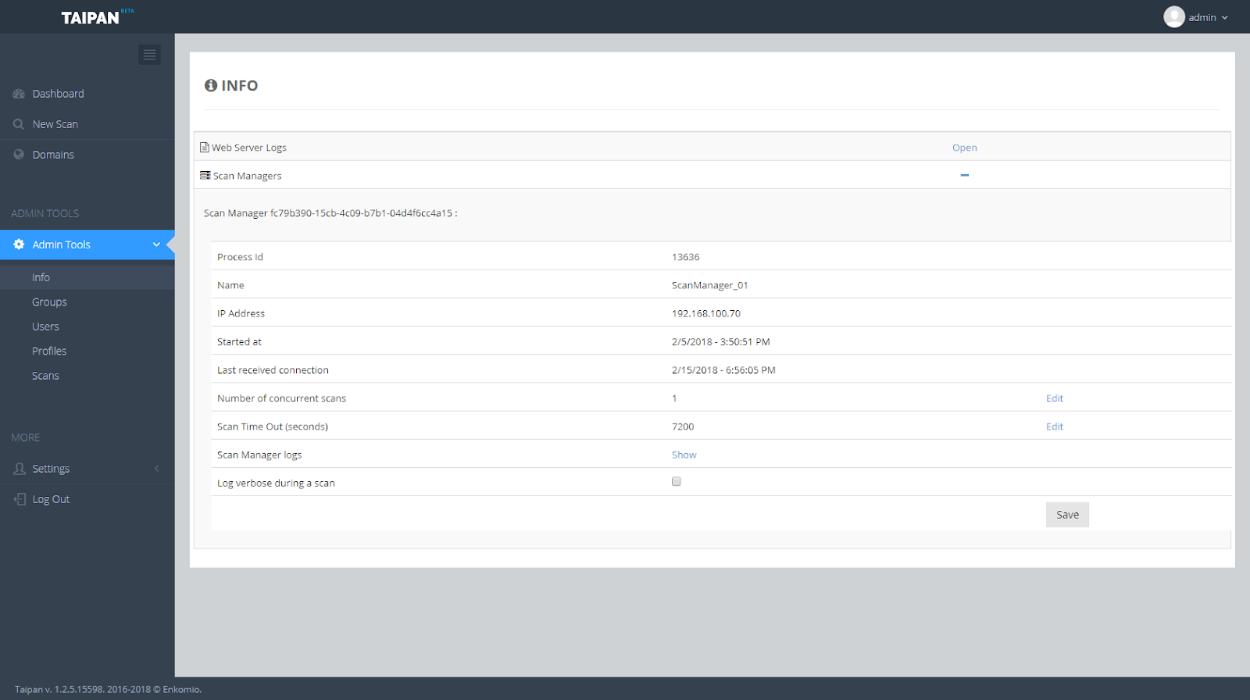Edit Number of concurrent scans
Image resolution: width=1250 pixels, height=700 pixels.
tap(1055, 398)
